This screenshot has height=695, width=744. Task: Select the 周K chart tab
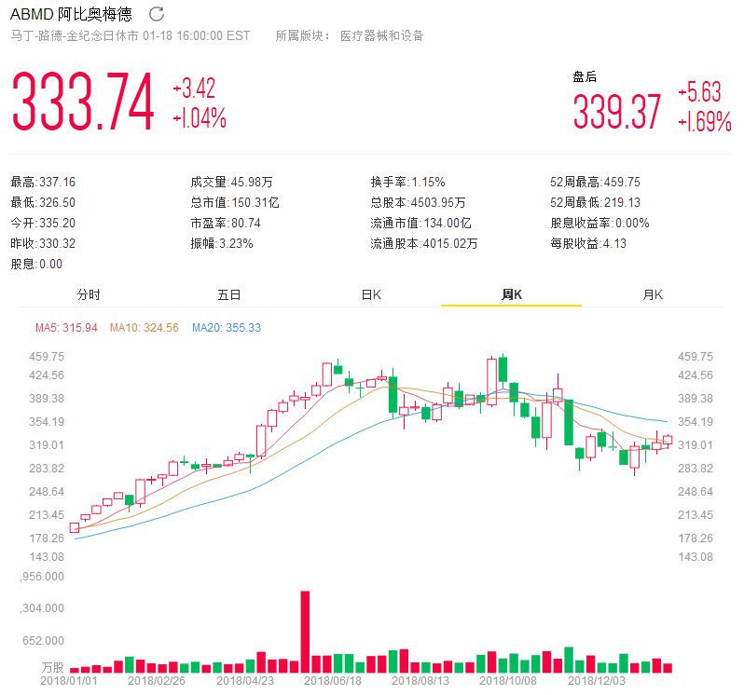(x=512, y=294)
